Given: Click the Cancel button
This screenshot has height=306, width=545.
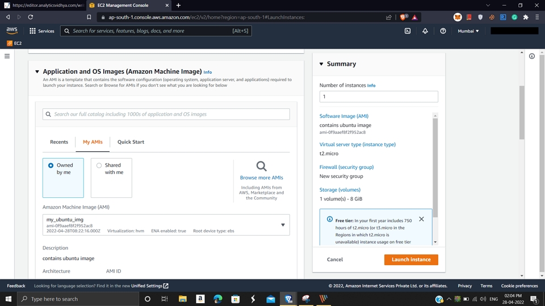Looking at the screenshot, I should 335,260.
